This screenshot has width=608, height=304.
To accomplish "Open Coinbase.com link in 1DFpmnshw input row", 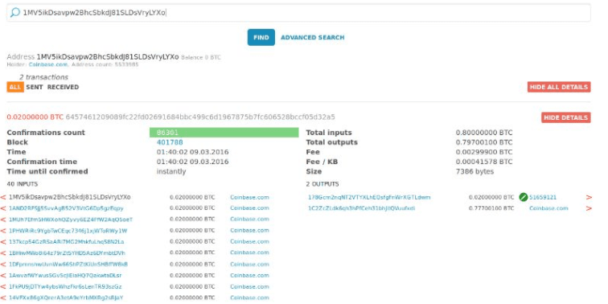I will tap(249, 265).
